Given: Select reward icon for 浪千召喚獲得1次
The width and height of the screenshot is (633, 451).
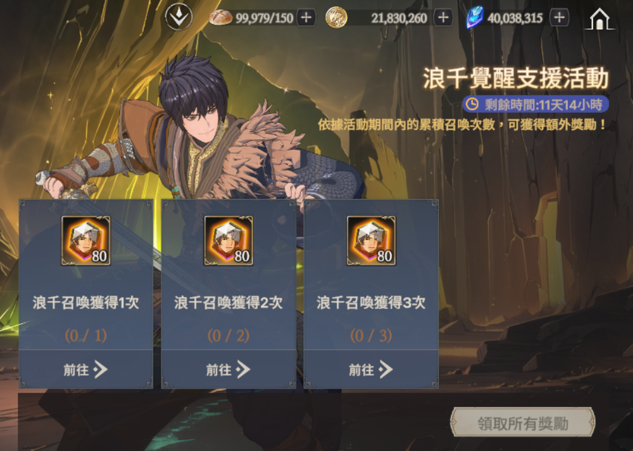Looking at the screenshot, I should [85, 241].
